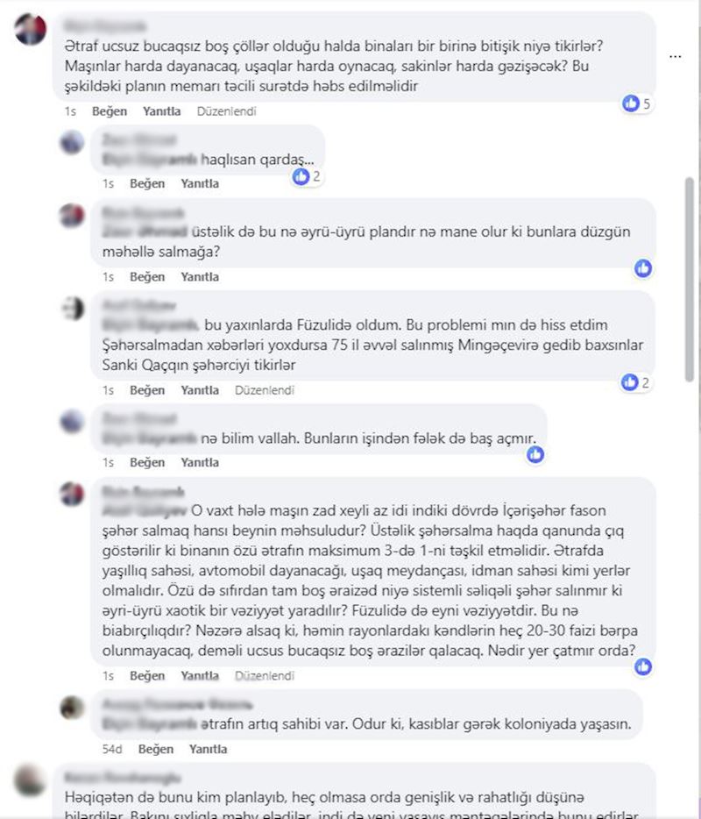701x819 pixels.
Task: Click Düzenlendi under Qaçqın şəhərciyi comment
Action: point(265,390)
